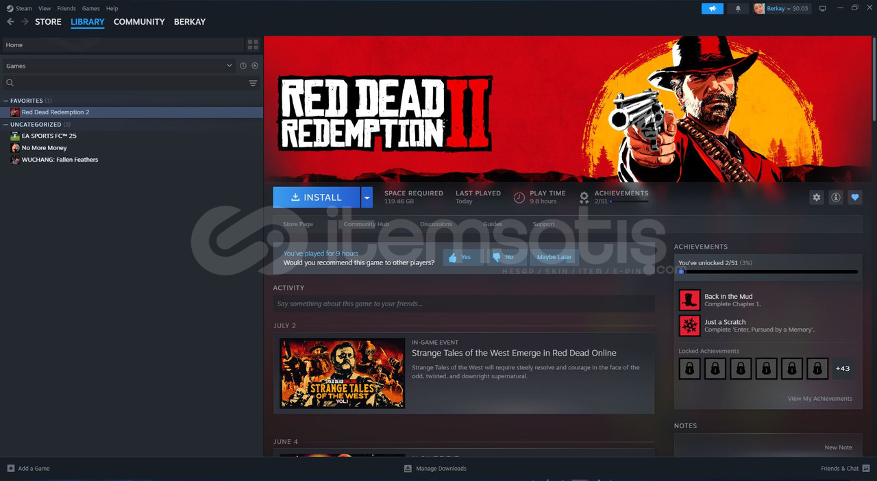This screenshot has height=481, width=877.
Task: Open game info circle icon
Action: 835,197
